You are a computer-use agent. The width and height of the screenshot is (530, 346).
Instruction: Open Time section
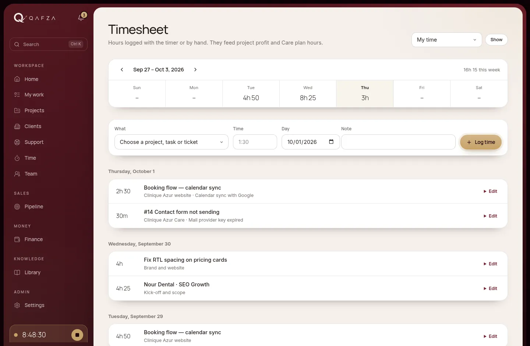(x=49, y=158)
